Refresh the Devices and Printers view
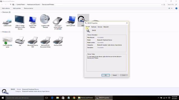 coord(164,4)
